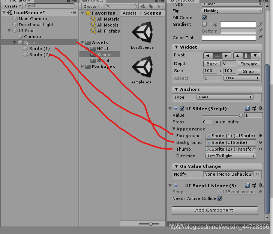Click the Color Tint white swatch
273x234 pixels.
tap(229, 38)
